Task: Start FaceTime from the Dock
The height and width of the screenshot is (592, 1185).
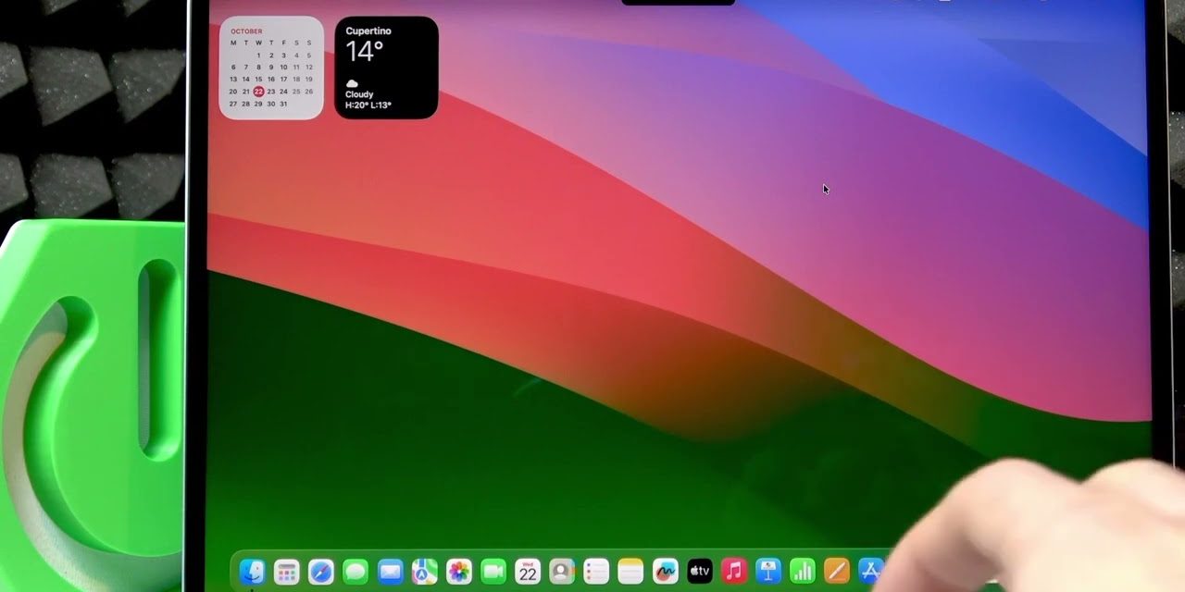Action: tap(493, 572)
